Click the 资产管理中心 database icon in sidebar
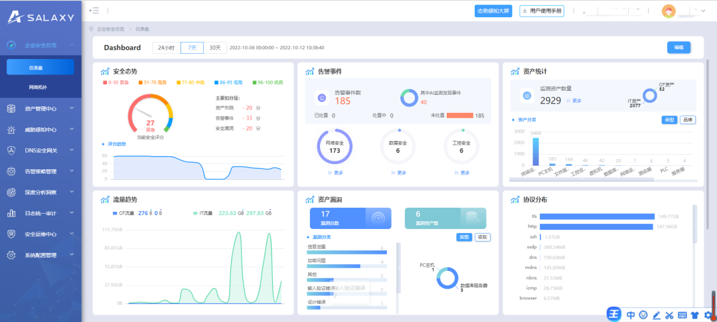This screenshot has width=717, height=322. coord(11,109)
